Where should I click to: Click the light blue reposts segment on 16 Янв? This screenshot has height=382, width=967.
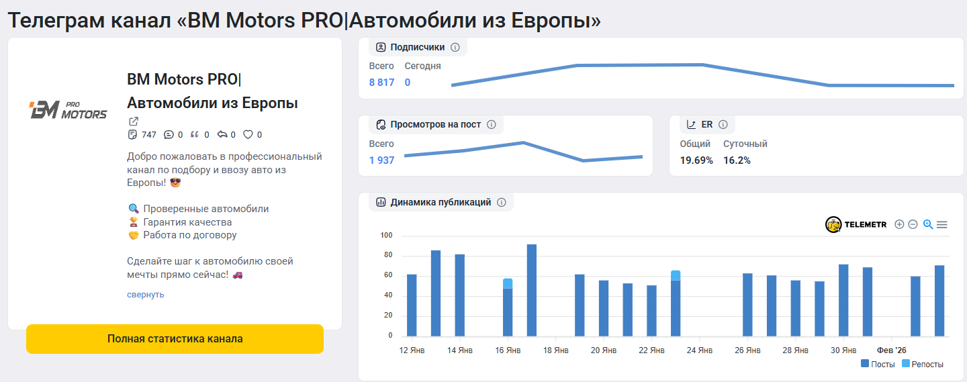(508, 283)
